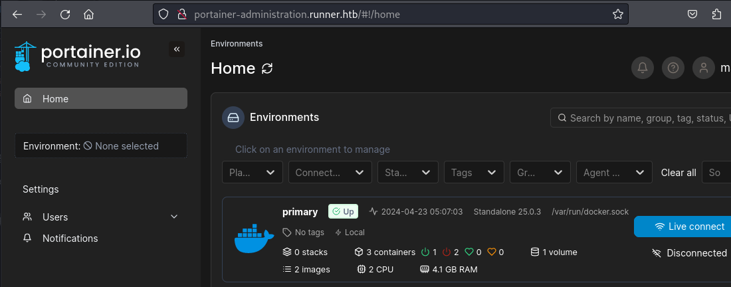The width and height of the screenshot is (731, 287).
Task: Select Home in the sidebar
Action: pos(101,98)
